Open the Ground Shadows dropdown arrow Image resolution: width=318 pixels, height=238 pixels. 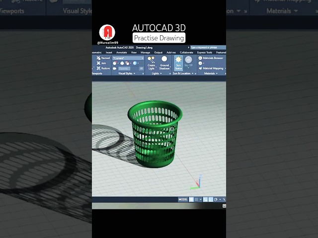point(170,67)
